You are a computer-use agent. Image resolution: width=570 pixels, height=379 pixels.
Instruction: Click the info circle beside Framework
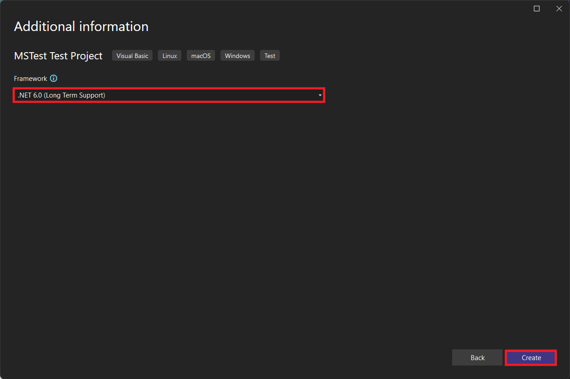[54, 78]
